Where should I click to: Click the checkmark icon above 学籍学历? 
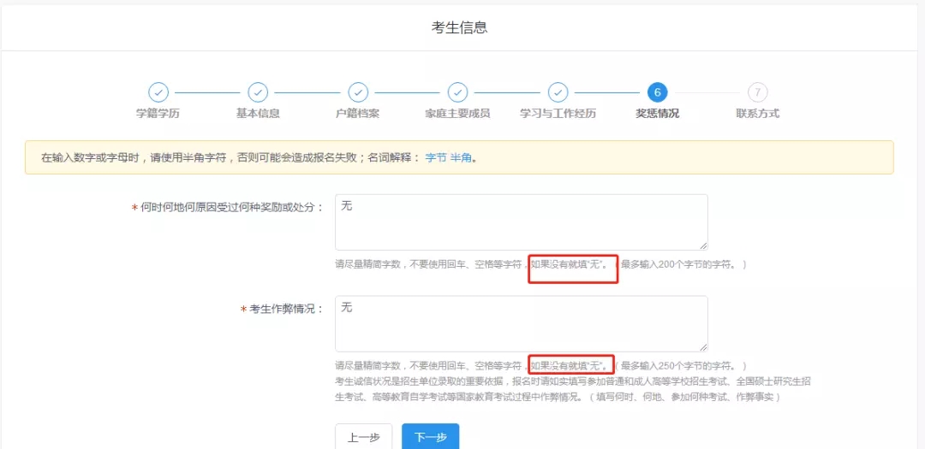(158, 92)
